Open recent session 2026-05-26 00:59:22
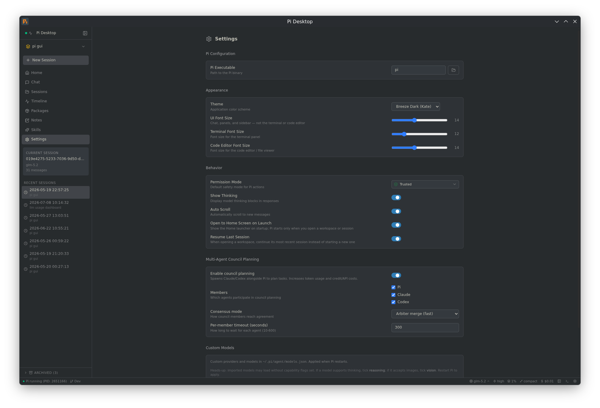This screenshot has height=408, width=600. 56,243
